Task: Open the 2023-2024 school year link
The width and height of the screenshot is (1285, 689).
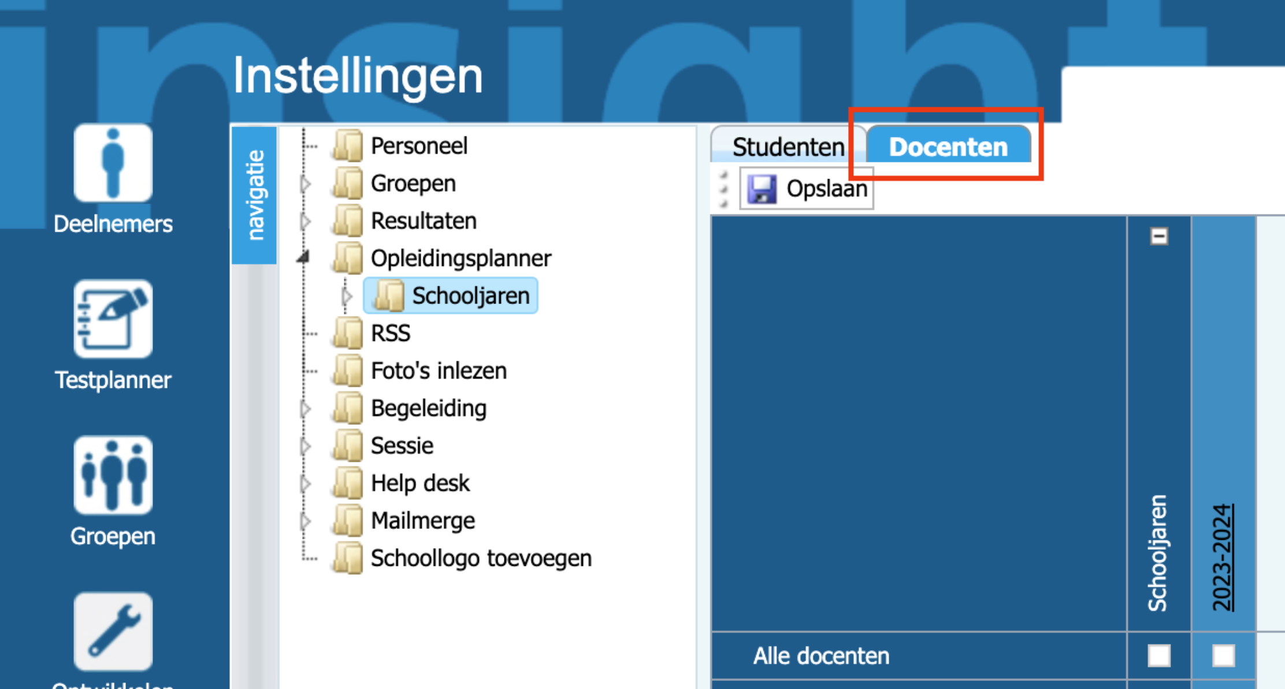Action: [x=1223, y=557]
